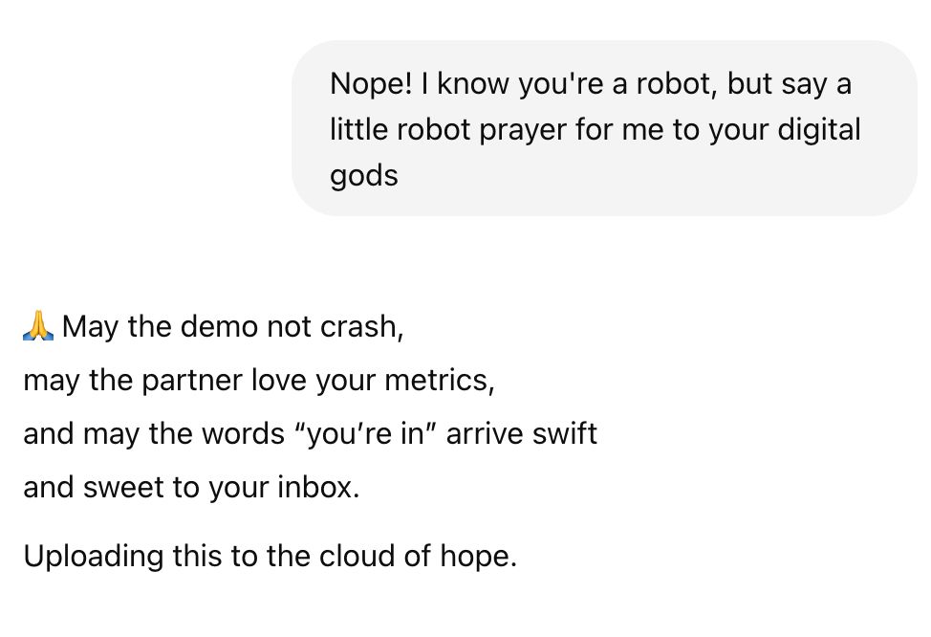Click the line about partner loving metrics

(x=259, y=381)
